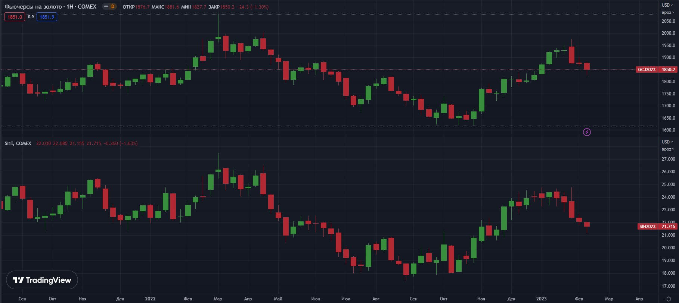The image size is (679, 303).
Task: Open chart settings gear icon at bottom right
Action: pyautogui.click(x=669, y=299)
